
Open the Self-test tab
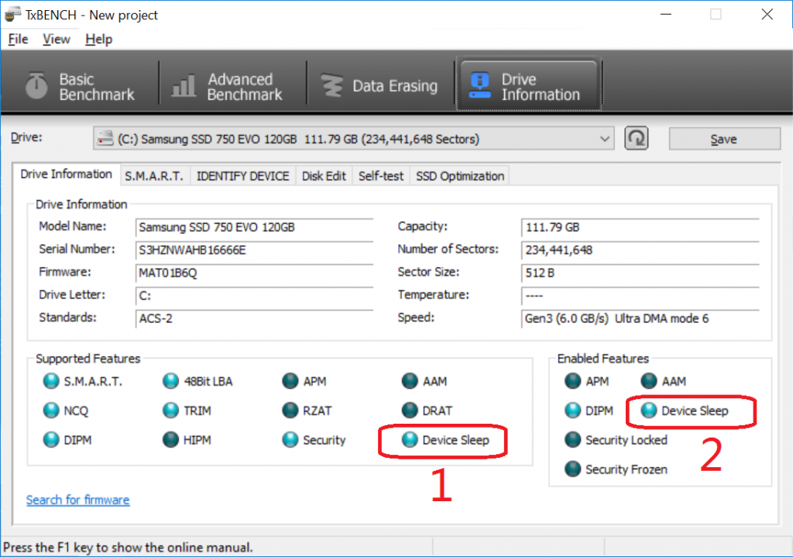point(381,176)
